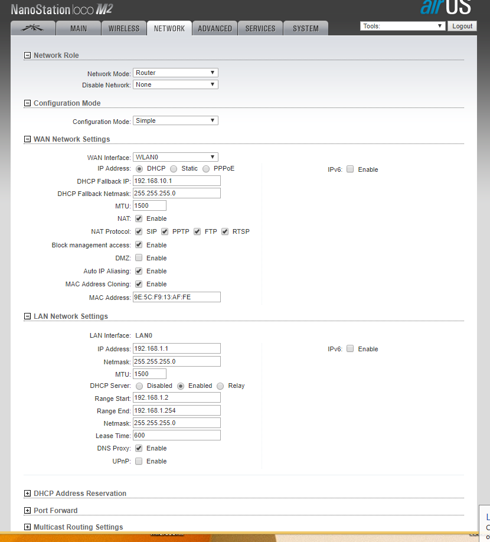
Task: Collapse the WAN Network Settings section
Action: pyautogui.click(x=27, y=139)
